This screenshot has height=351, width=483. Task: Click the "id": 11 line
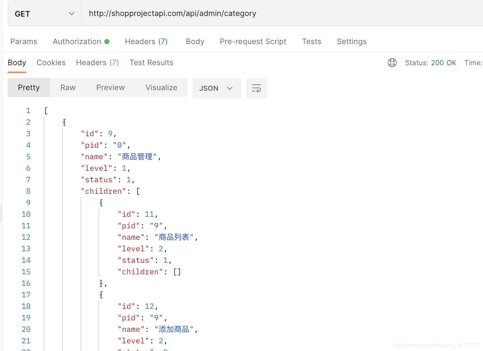(x=138, y=214)
